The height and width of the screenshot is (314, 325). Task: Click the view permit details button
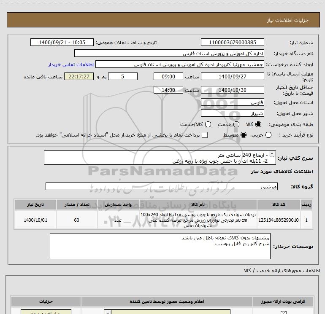coord(46,312)
